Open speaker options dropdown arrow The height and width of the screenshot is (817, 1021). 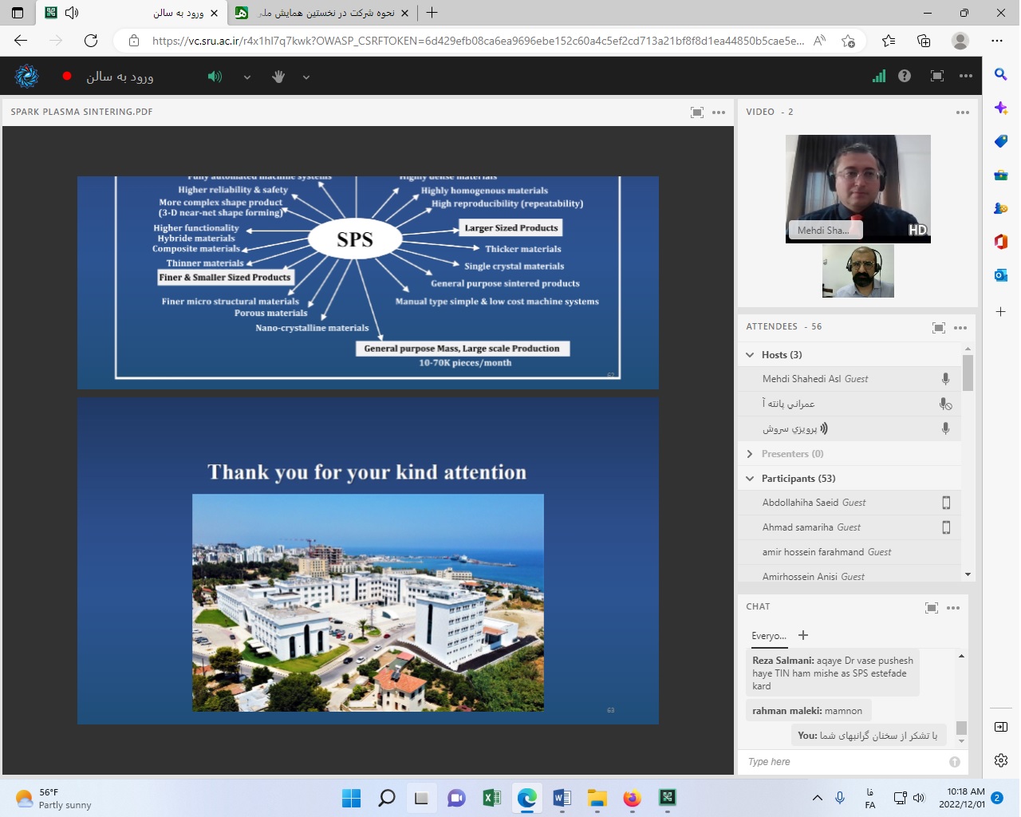[247, 77]
